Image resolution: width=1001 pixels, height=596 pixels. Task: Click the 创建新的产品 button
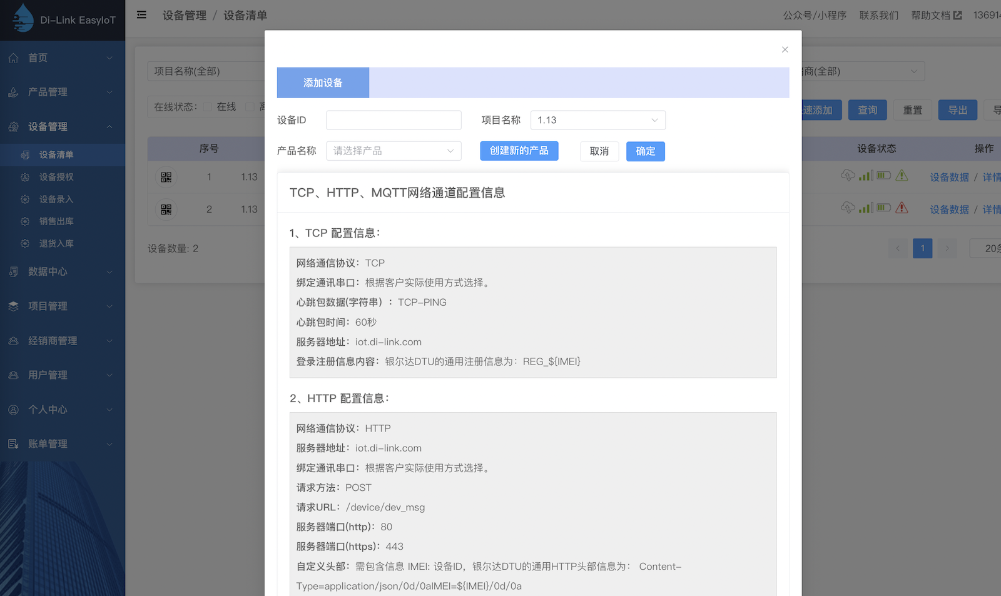click(519, 151)
